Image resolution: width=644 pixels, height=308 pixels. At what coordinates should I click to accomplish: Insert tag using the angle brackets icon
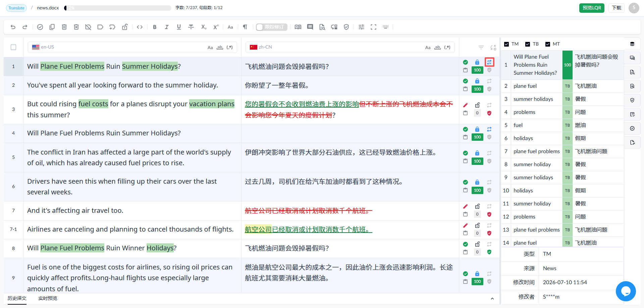(140, 27)
